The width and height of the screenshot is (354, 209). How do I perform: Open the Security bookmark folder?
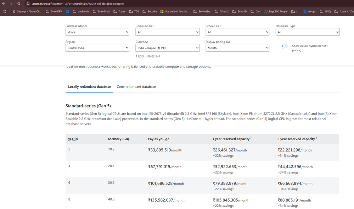click(150, 12)
